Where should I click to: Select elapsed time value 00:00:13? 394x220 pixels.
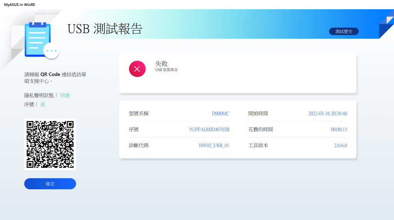click(339, 129)
